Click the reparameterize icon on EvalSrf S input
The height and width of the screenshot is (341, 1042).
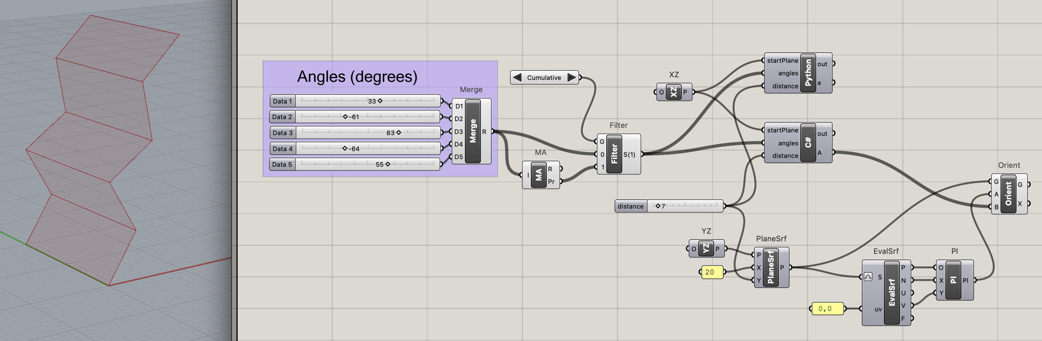tap(868, 277)
